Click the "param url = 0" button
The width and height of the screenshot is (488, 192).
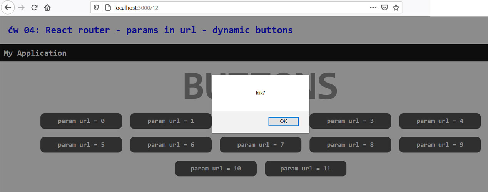[81, 121]
